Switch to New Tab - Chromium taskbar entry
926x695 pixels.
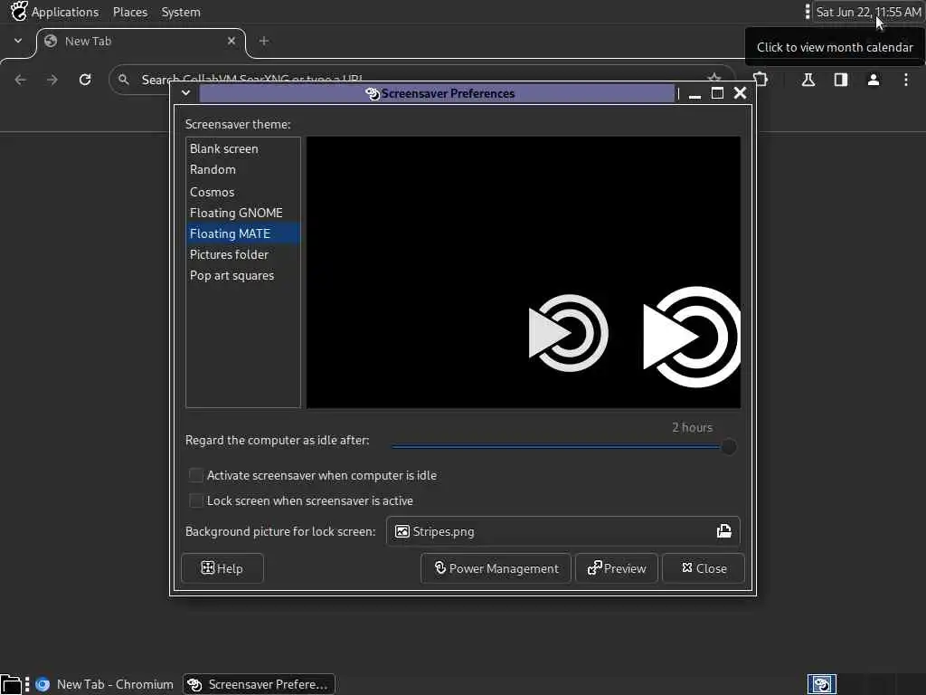click(x=105, y=684)
